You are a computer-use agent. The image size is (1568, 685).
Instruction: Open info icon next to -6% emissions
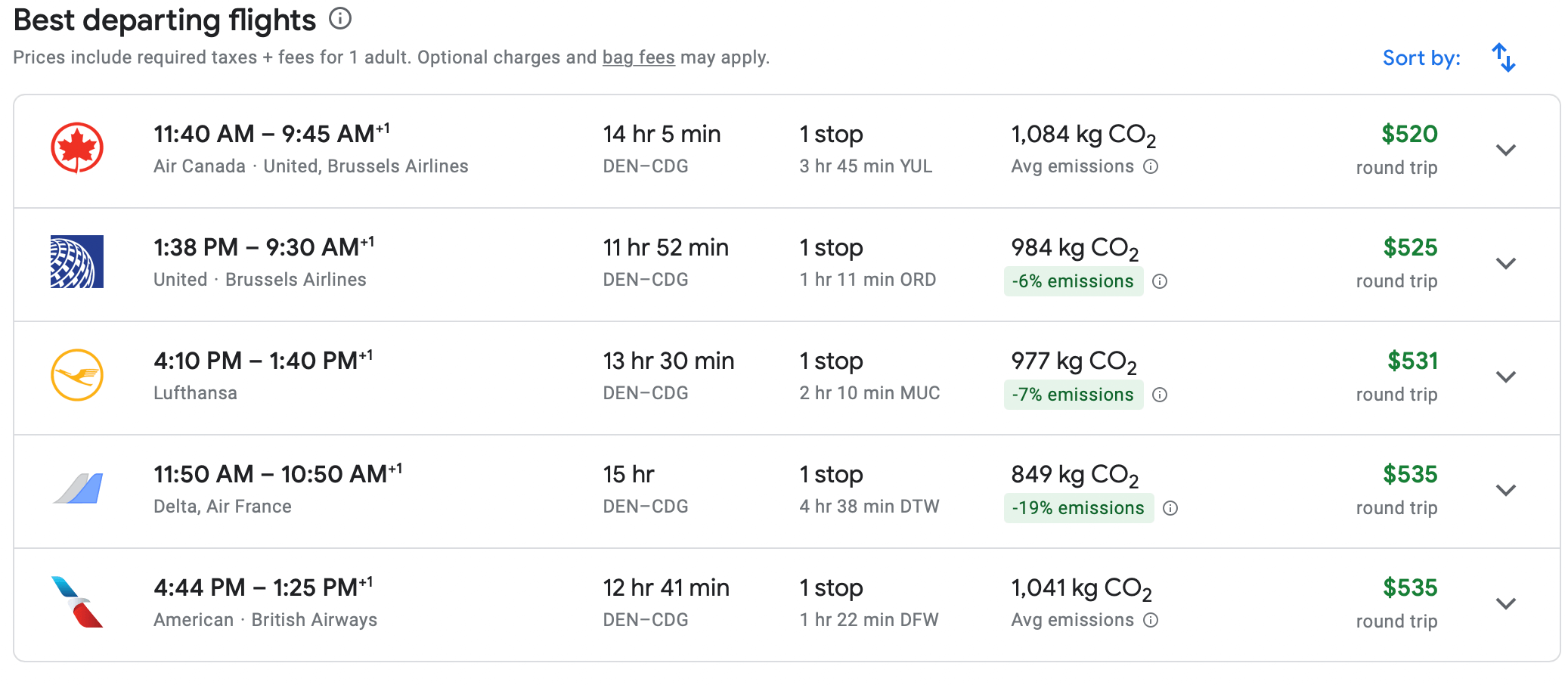coord(1160,281)
